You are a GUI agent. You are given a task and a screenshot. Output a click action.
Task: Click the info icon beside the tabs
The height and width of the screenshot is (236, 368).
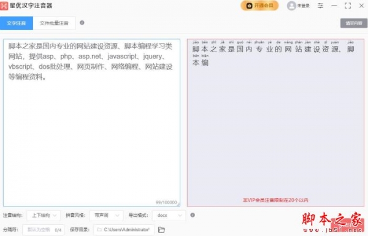(x=82, y=23)
